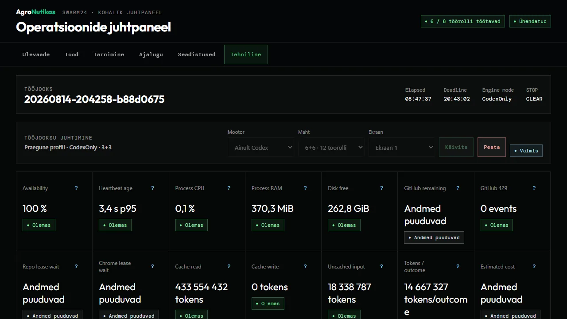Click Olemas badge under Disk free
Screen dimensions: 567x319
point(344,225)
